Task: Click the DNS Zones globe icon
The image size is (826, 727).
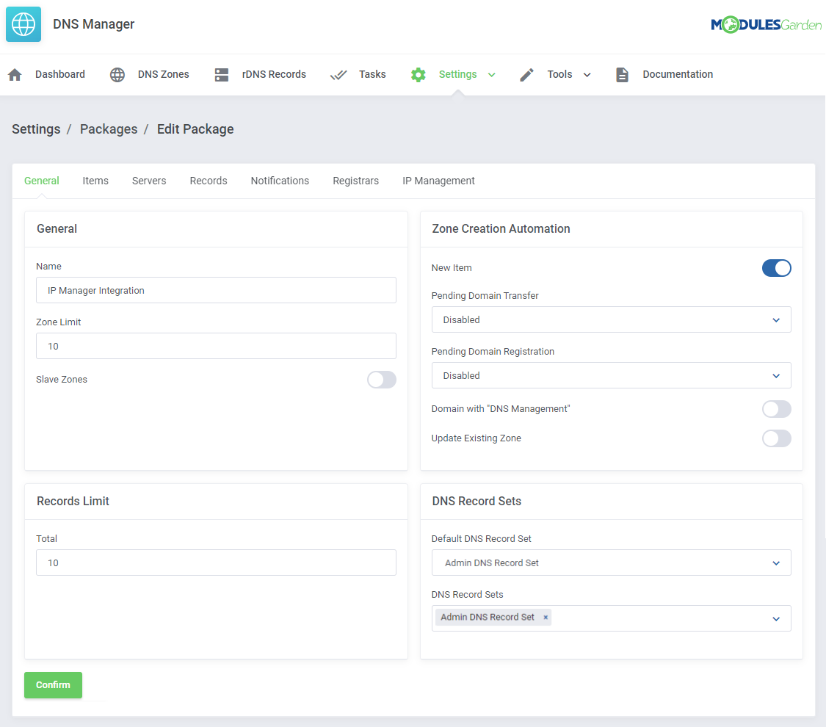Action: coord(117,75)
